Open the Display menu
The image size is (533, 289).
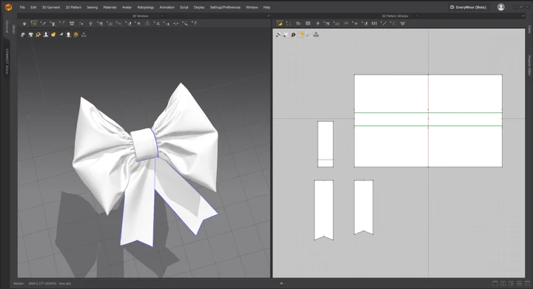coord(199,7)
